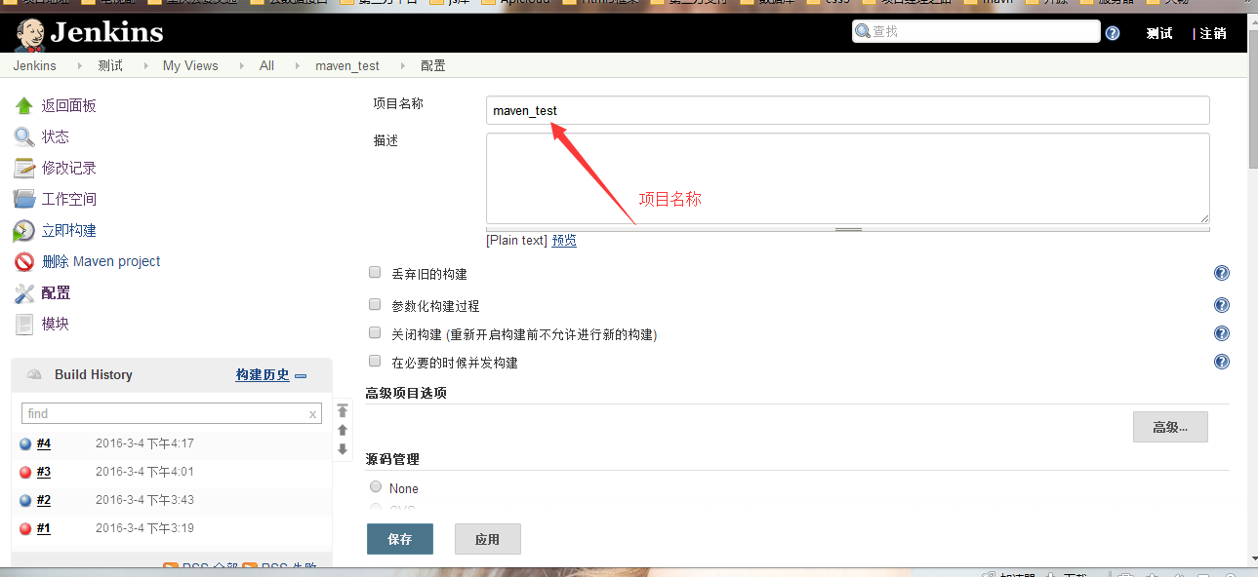1258x577 pixels.
Task: Click the red status ball of build #1
Action: coord(25,529)
